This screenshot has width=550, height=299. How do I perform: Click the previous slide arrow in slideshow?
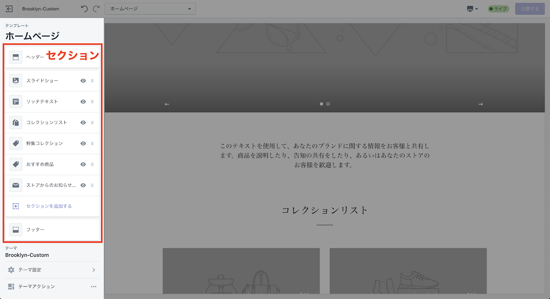tap(167, 104)
